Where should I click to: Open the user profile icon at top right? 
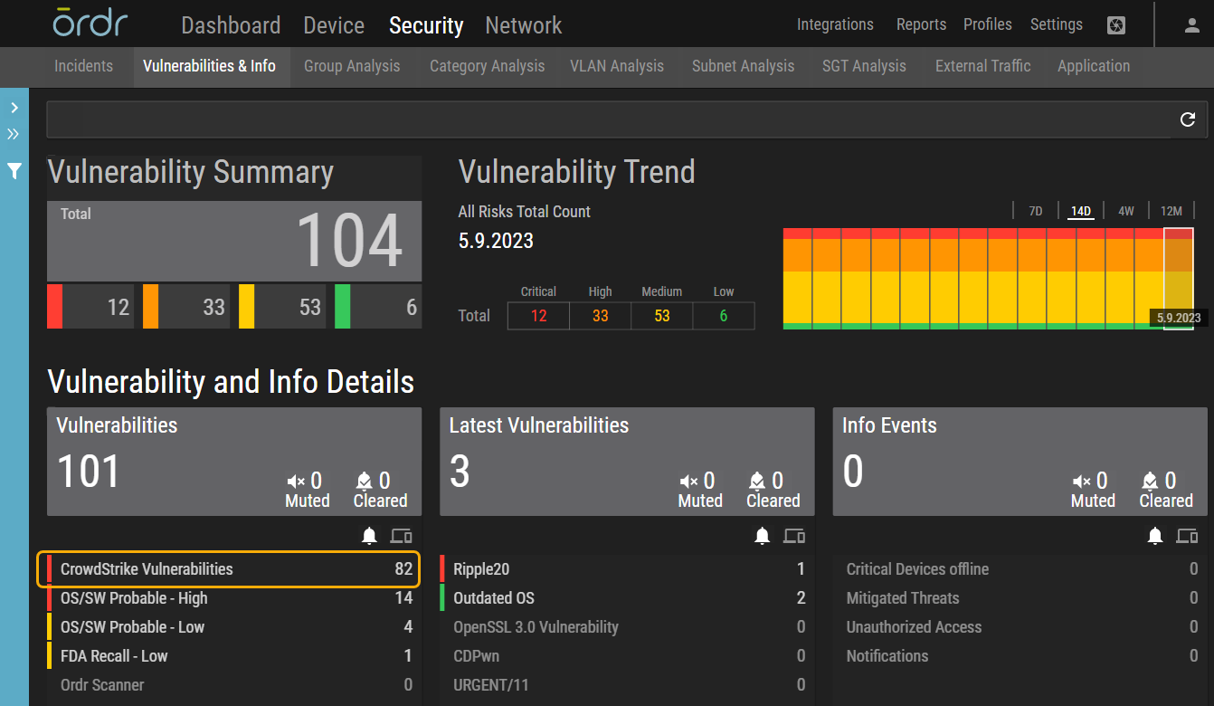pos(1191,26)
